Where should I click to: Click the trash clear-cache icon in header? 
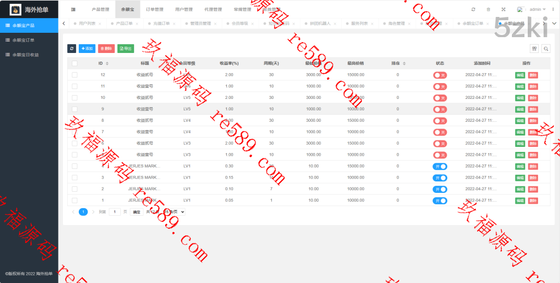pyautogui.click(x=488, y=9)
